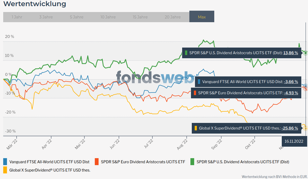Click the green data point marker at chart's right edge
This screenshot has width=308, height=179.
coord(306,53)
